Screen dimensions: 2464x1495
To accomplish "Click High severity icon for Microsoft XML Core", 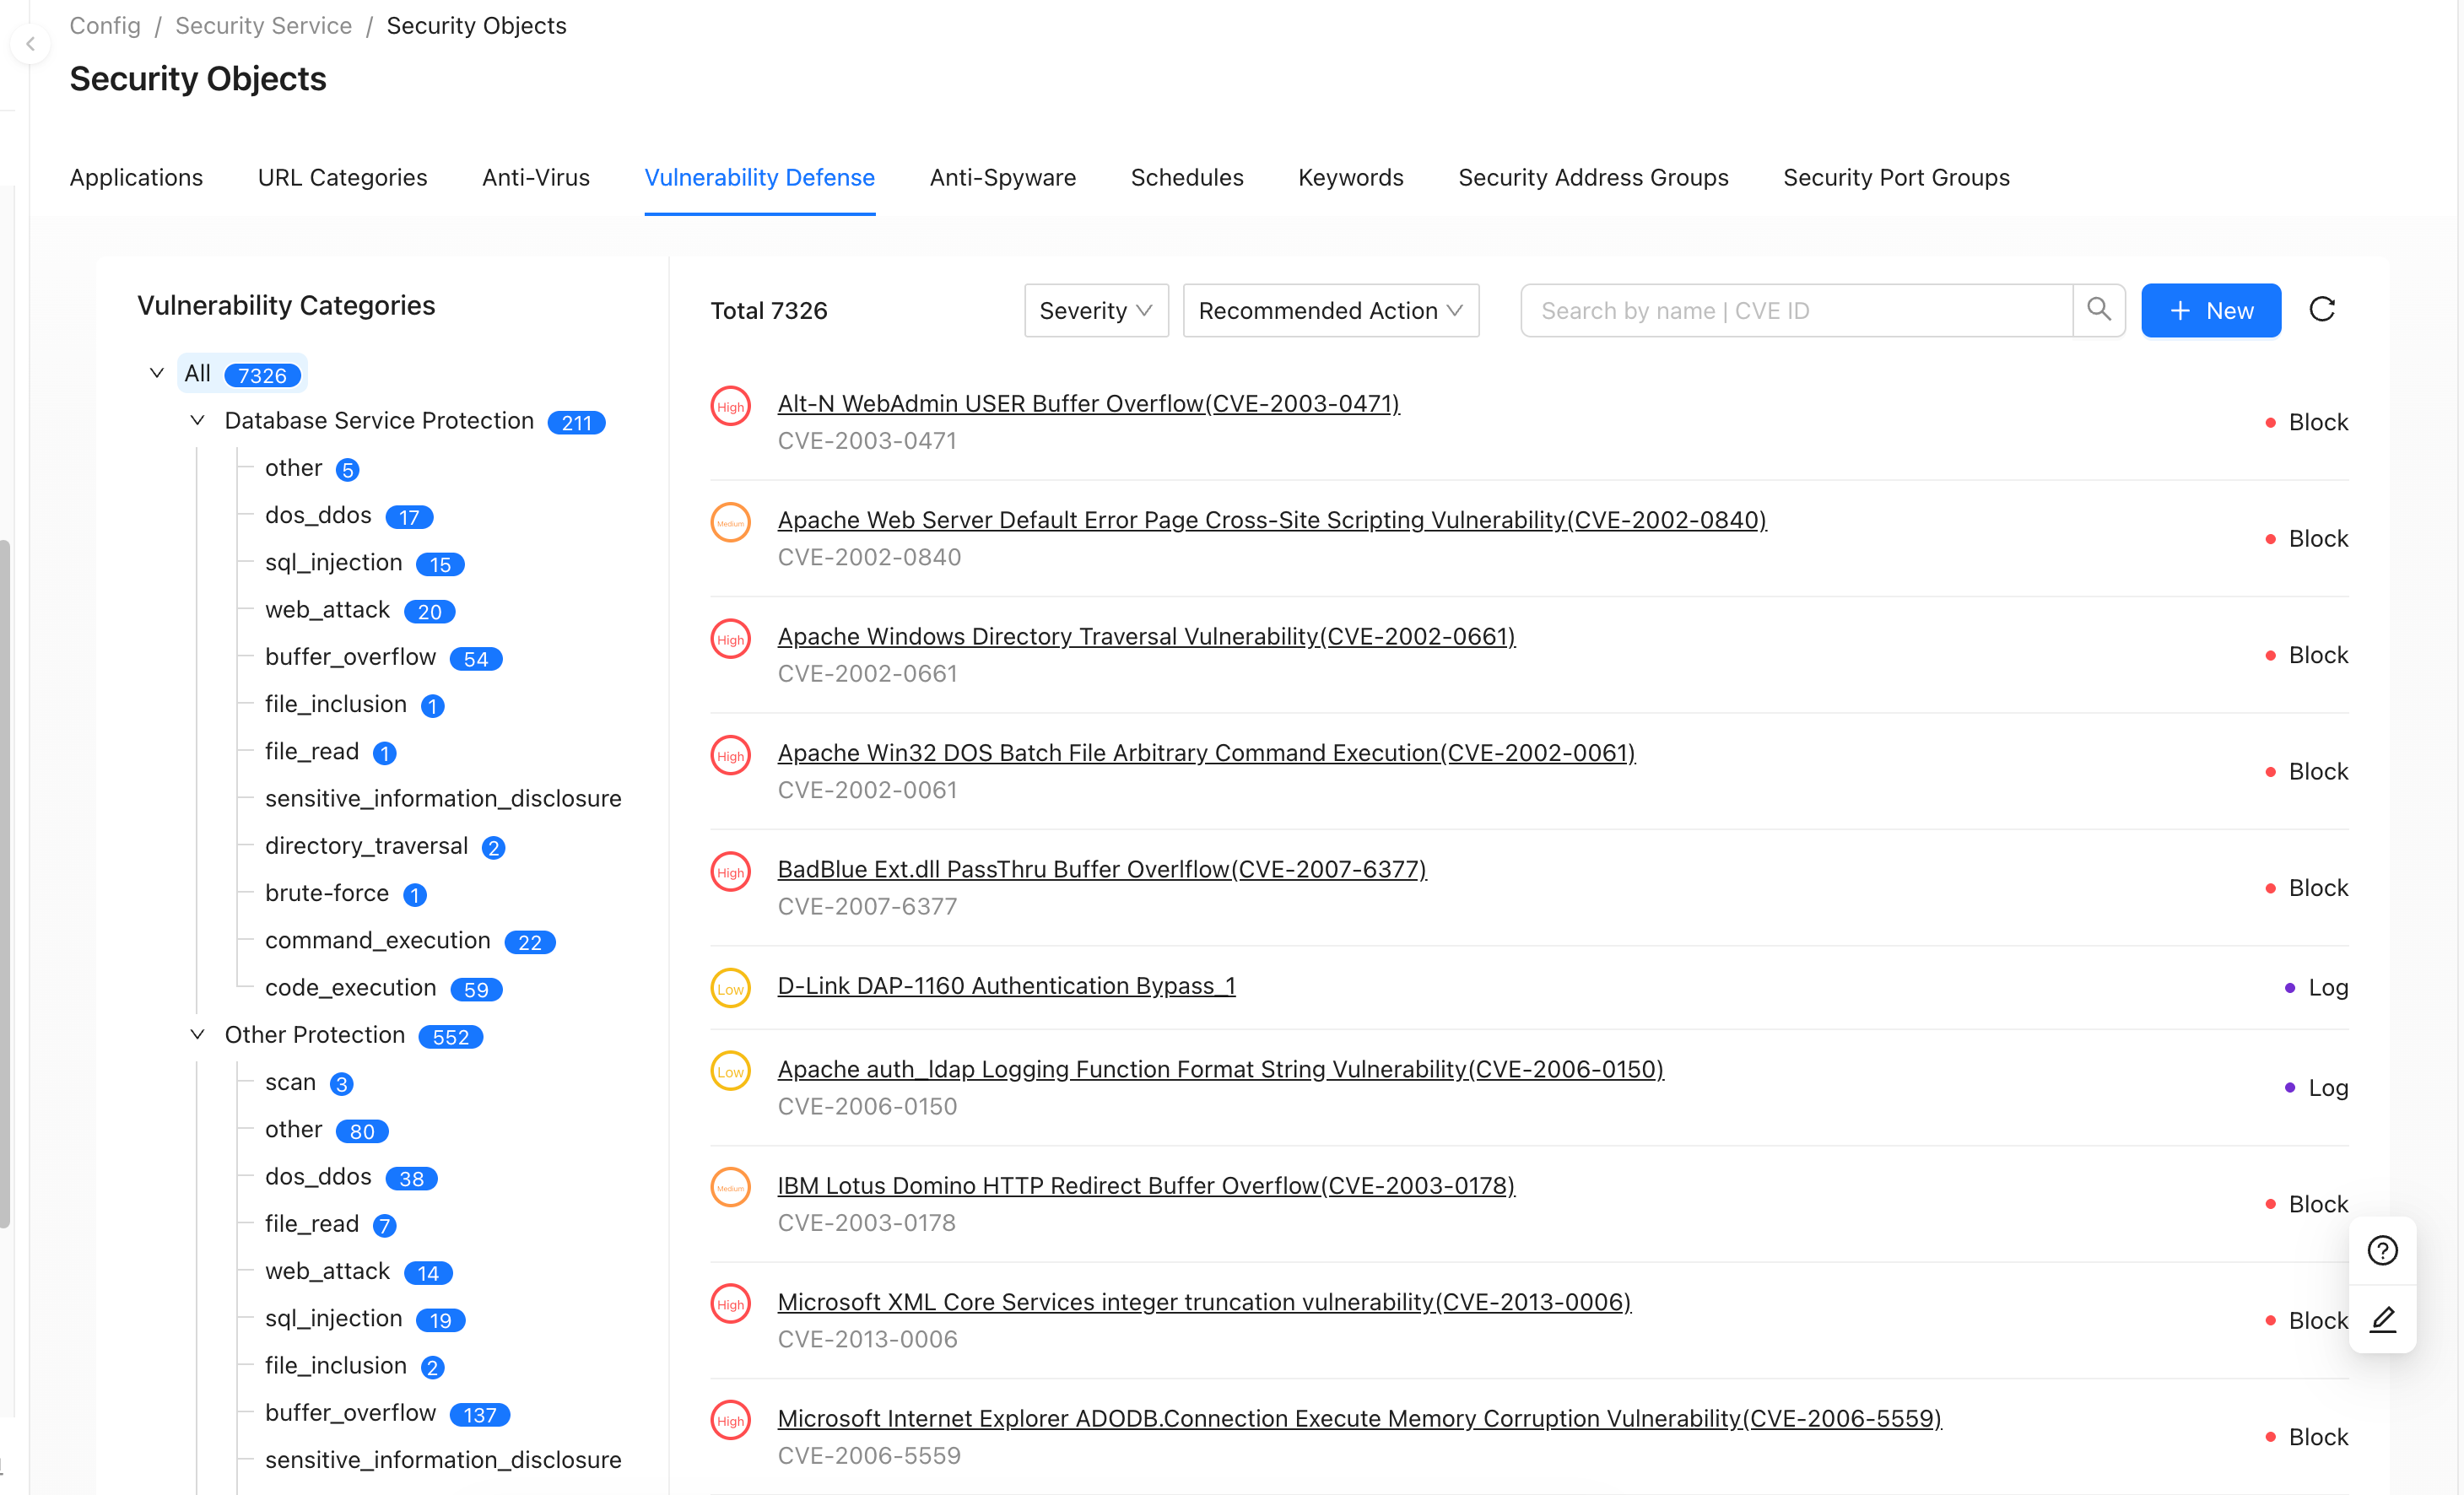I will point(730,1304).
